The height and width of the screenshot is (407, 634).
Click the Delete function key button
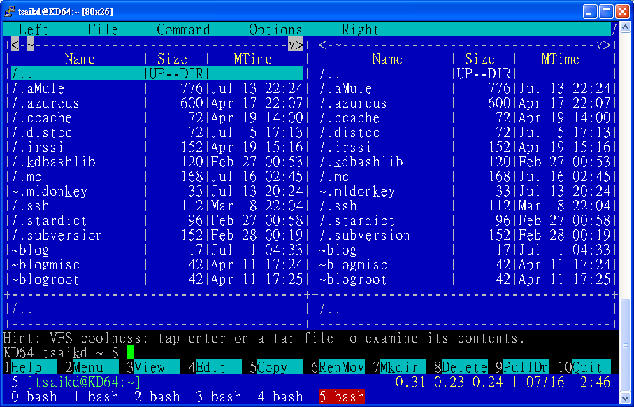point(464,367)
